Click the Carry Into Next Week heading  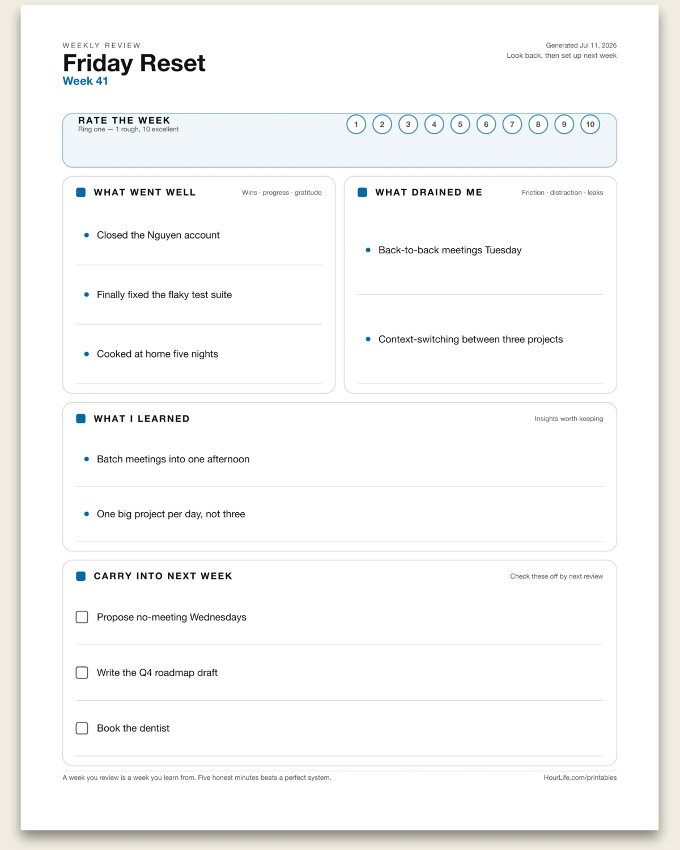pos(163,576)
